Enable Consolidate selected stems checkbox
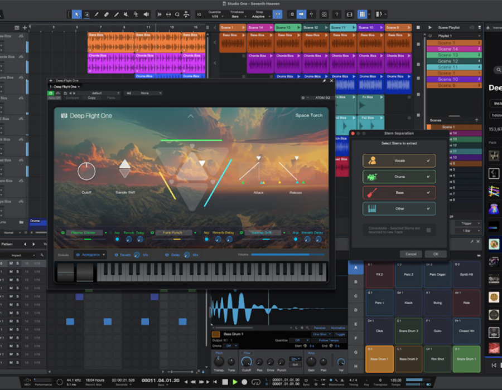 [428, 230]
